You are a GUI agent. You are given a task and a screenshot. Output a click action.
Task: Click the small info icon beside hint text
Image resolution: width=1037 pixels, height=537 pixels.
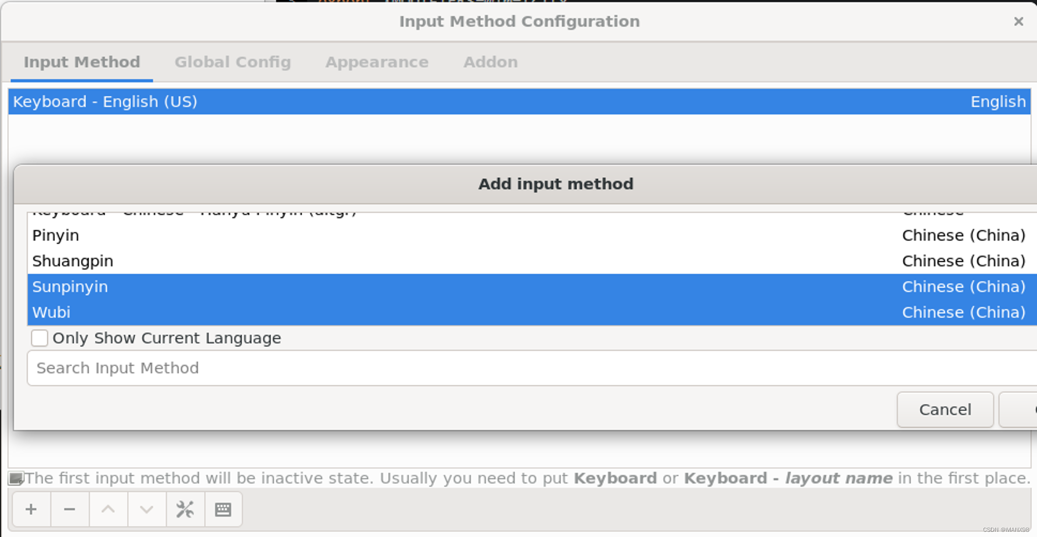[x=16, y=478]
